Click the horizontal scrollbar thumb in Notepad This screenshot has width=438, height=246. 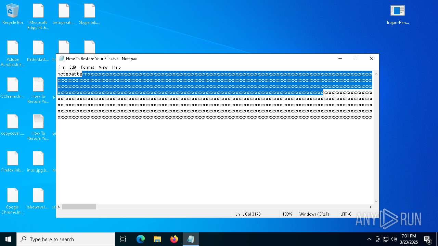(x=79, y=207)
